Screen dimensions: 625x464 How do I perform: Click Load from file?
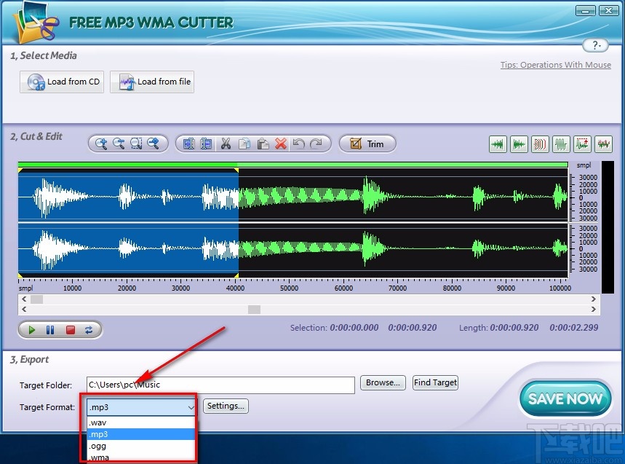pos(152,82)
